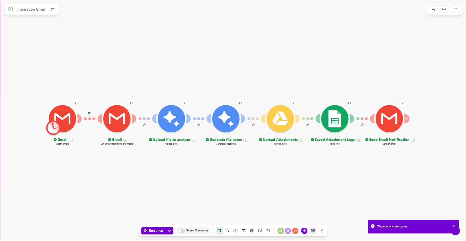
Task: Open the Run once dropdown arrow
Action: 169,230
